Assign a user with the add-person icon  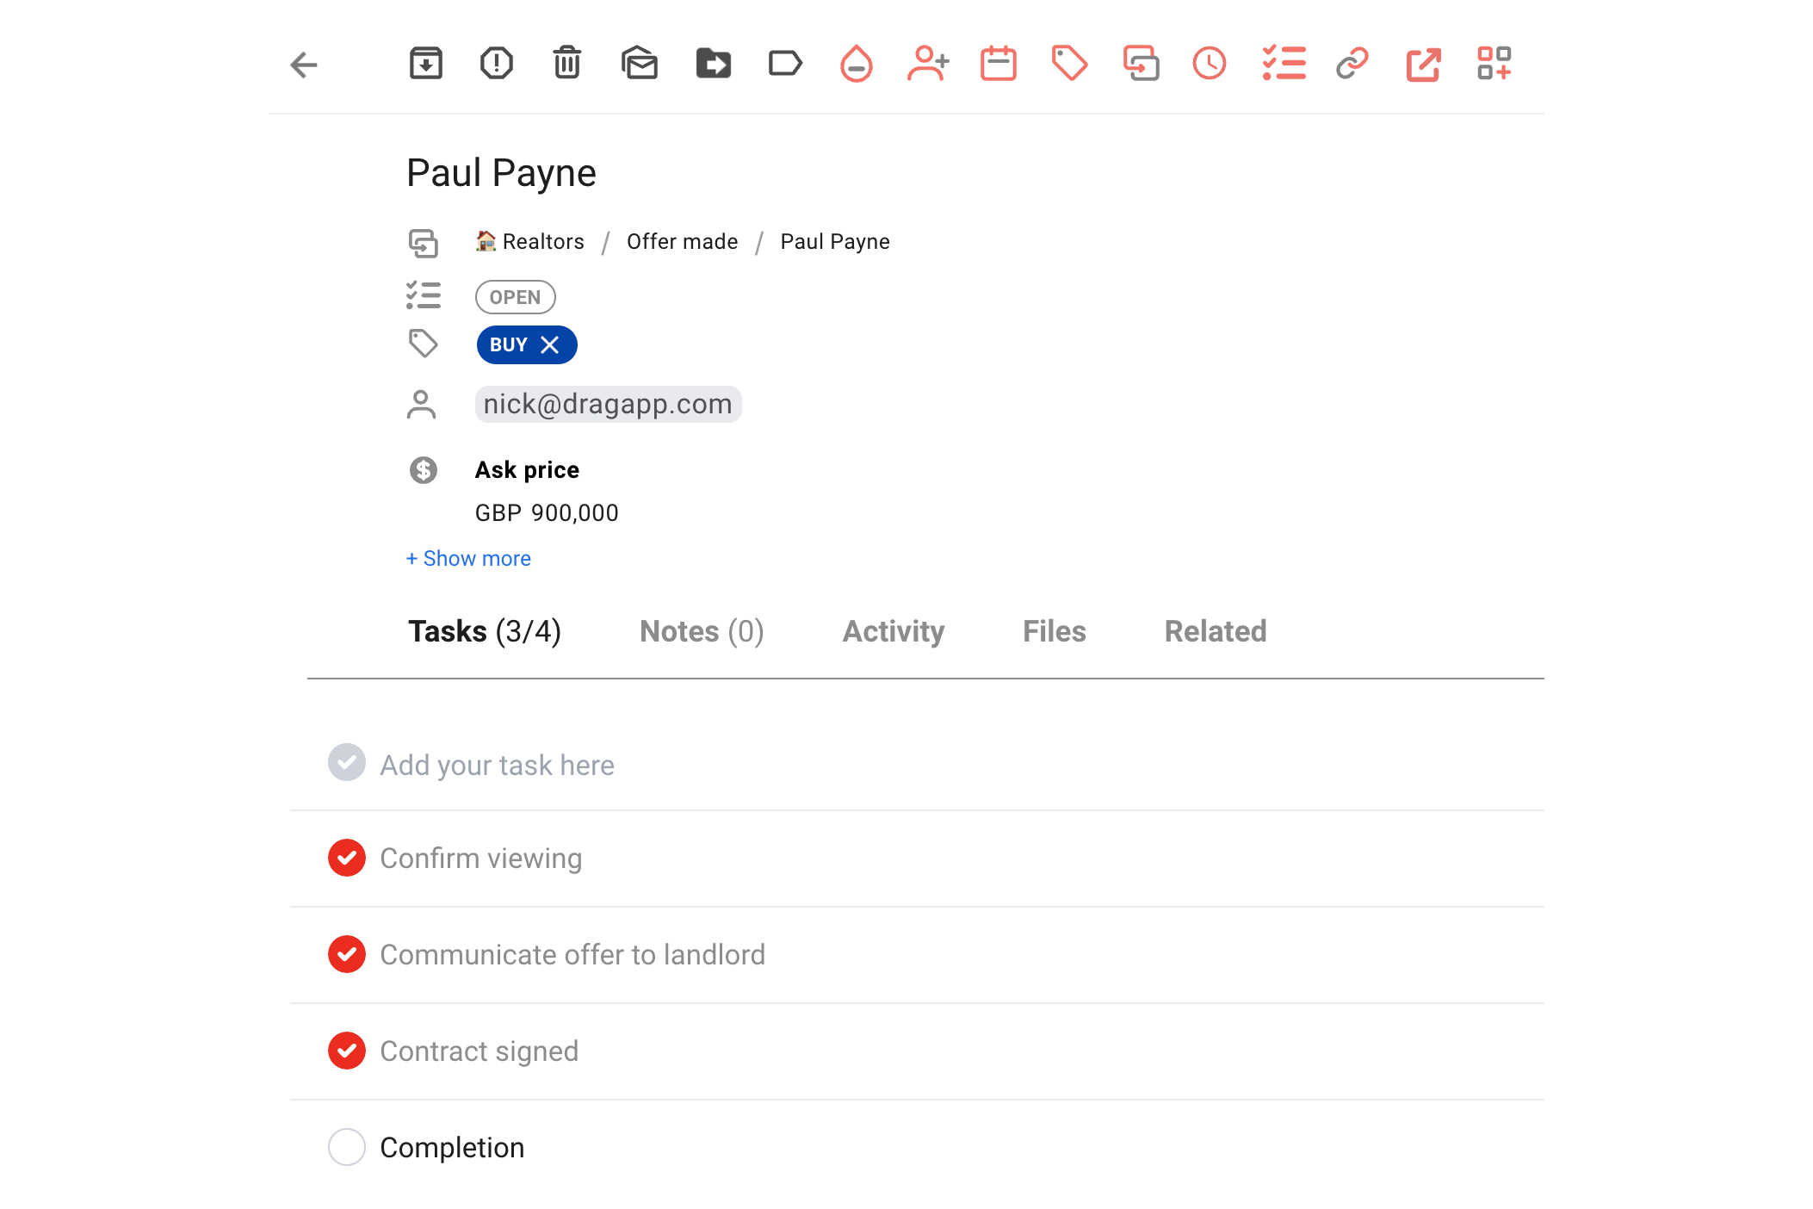pos(928,64)
